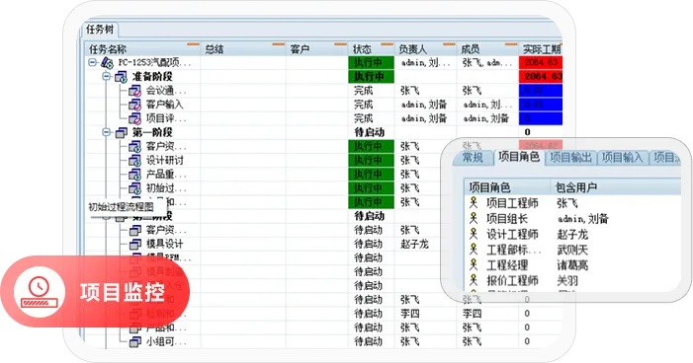The image size is (693, 363).
Task: Collapse the 准备阶段 tree branch
Action: (106, 76)
